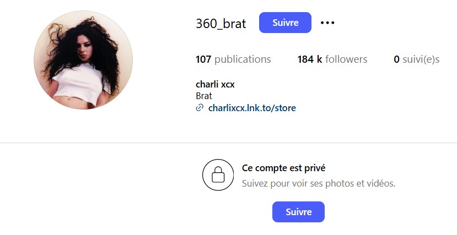Click the word followers label
The image size is (457, 235).
(x=346, y=59)
